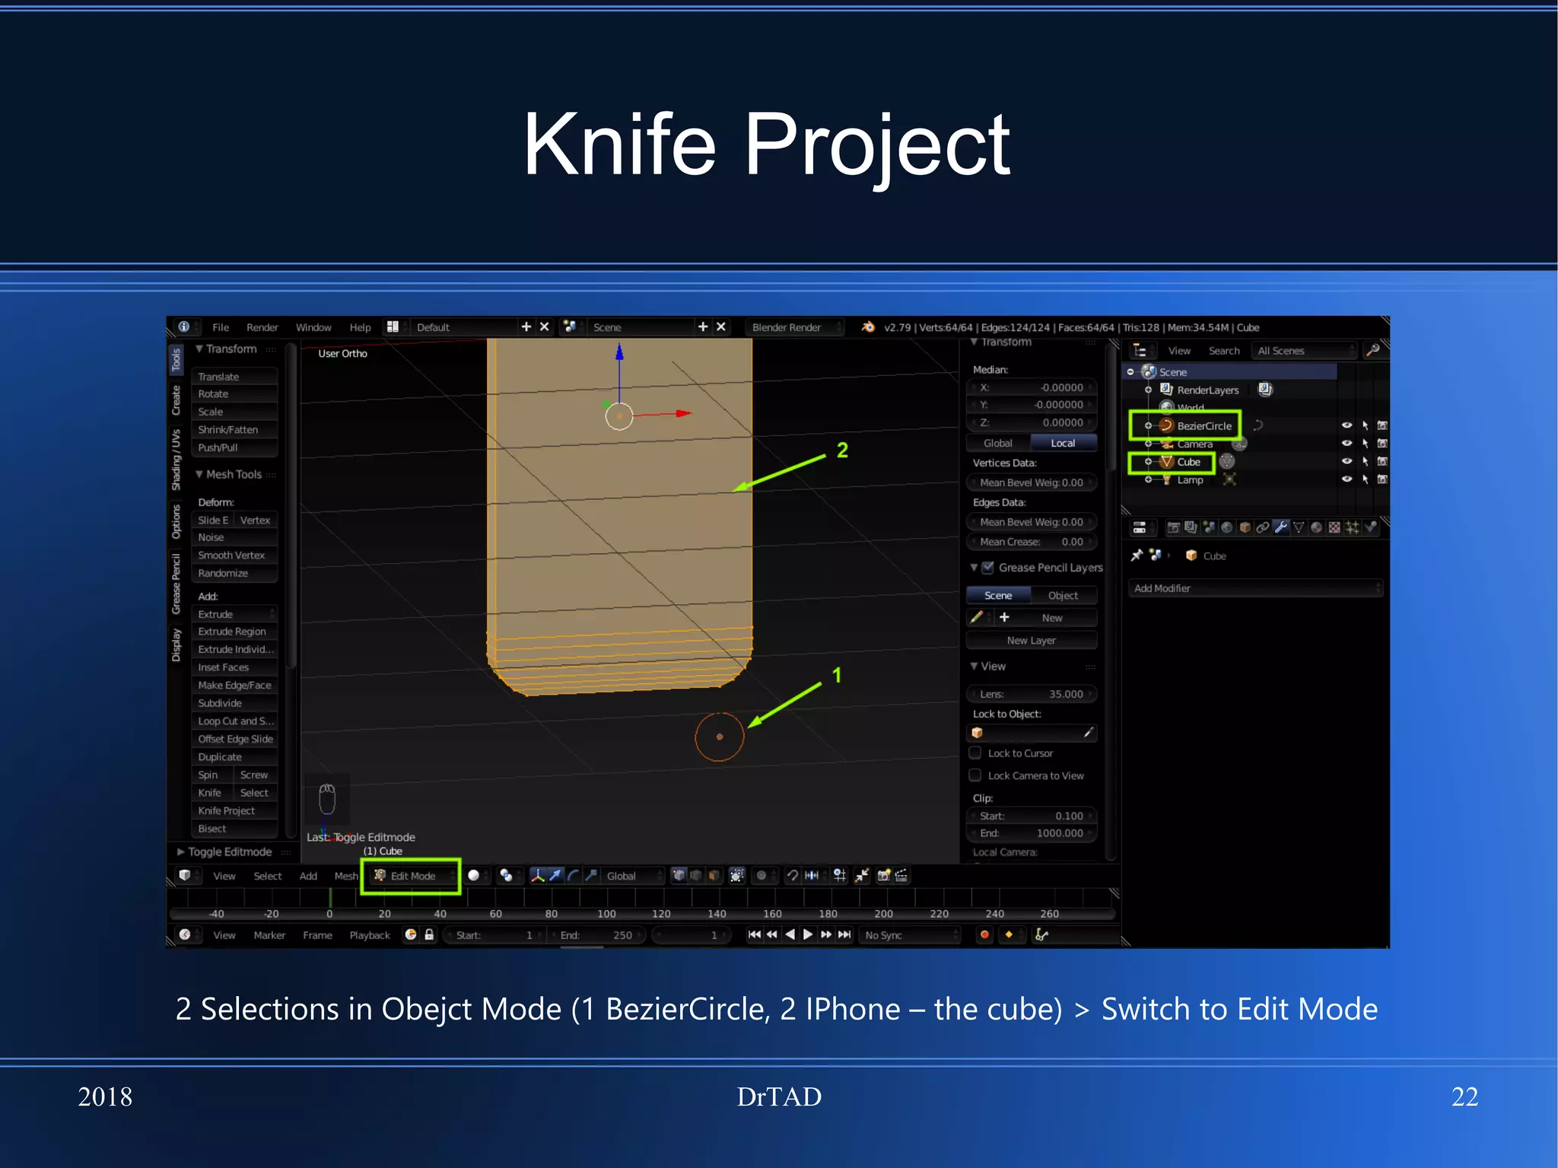This screenshot has width=1558, height=1168.
Task: Click the play animation button in timeline
Action: [x=808, y=934]
